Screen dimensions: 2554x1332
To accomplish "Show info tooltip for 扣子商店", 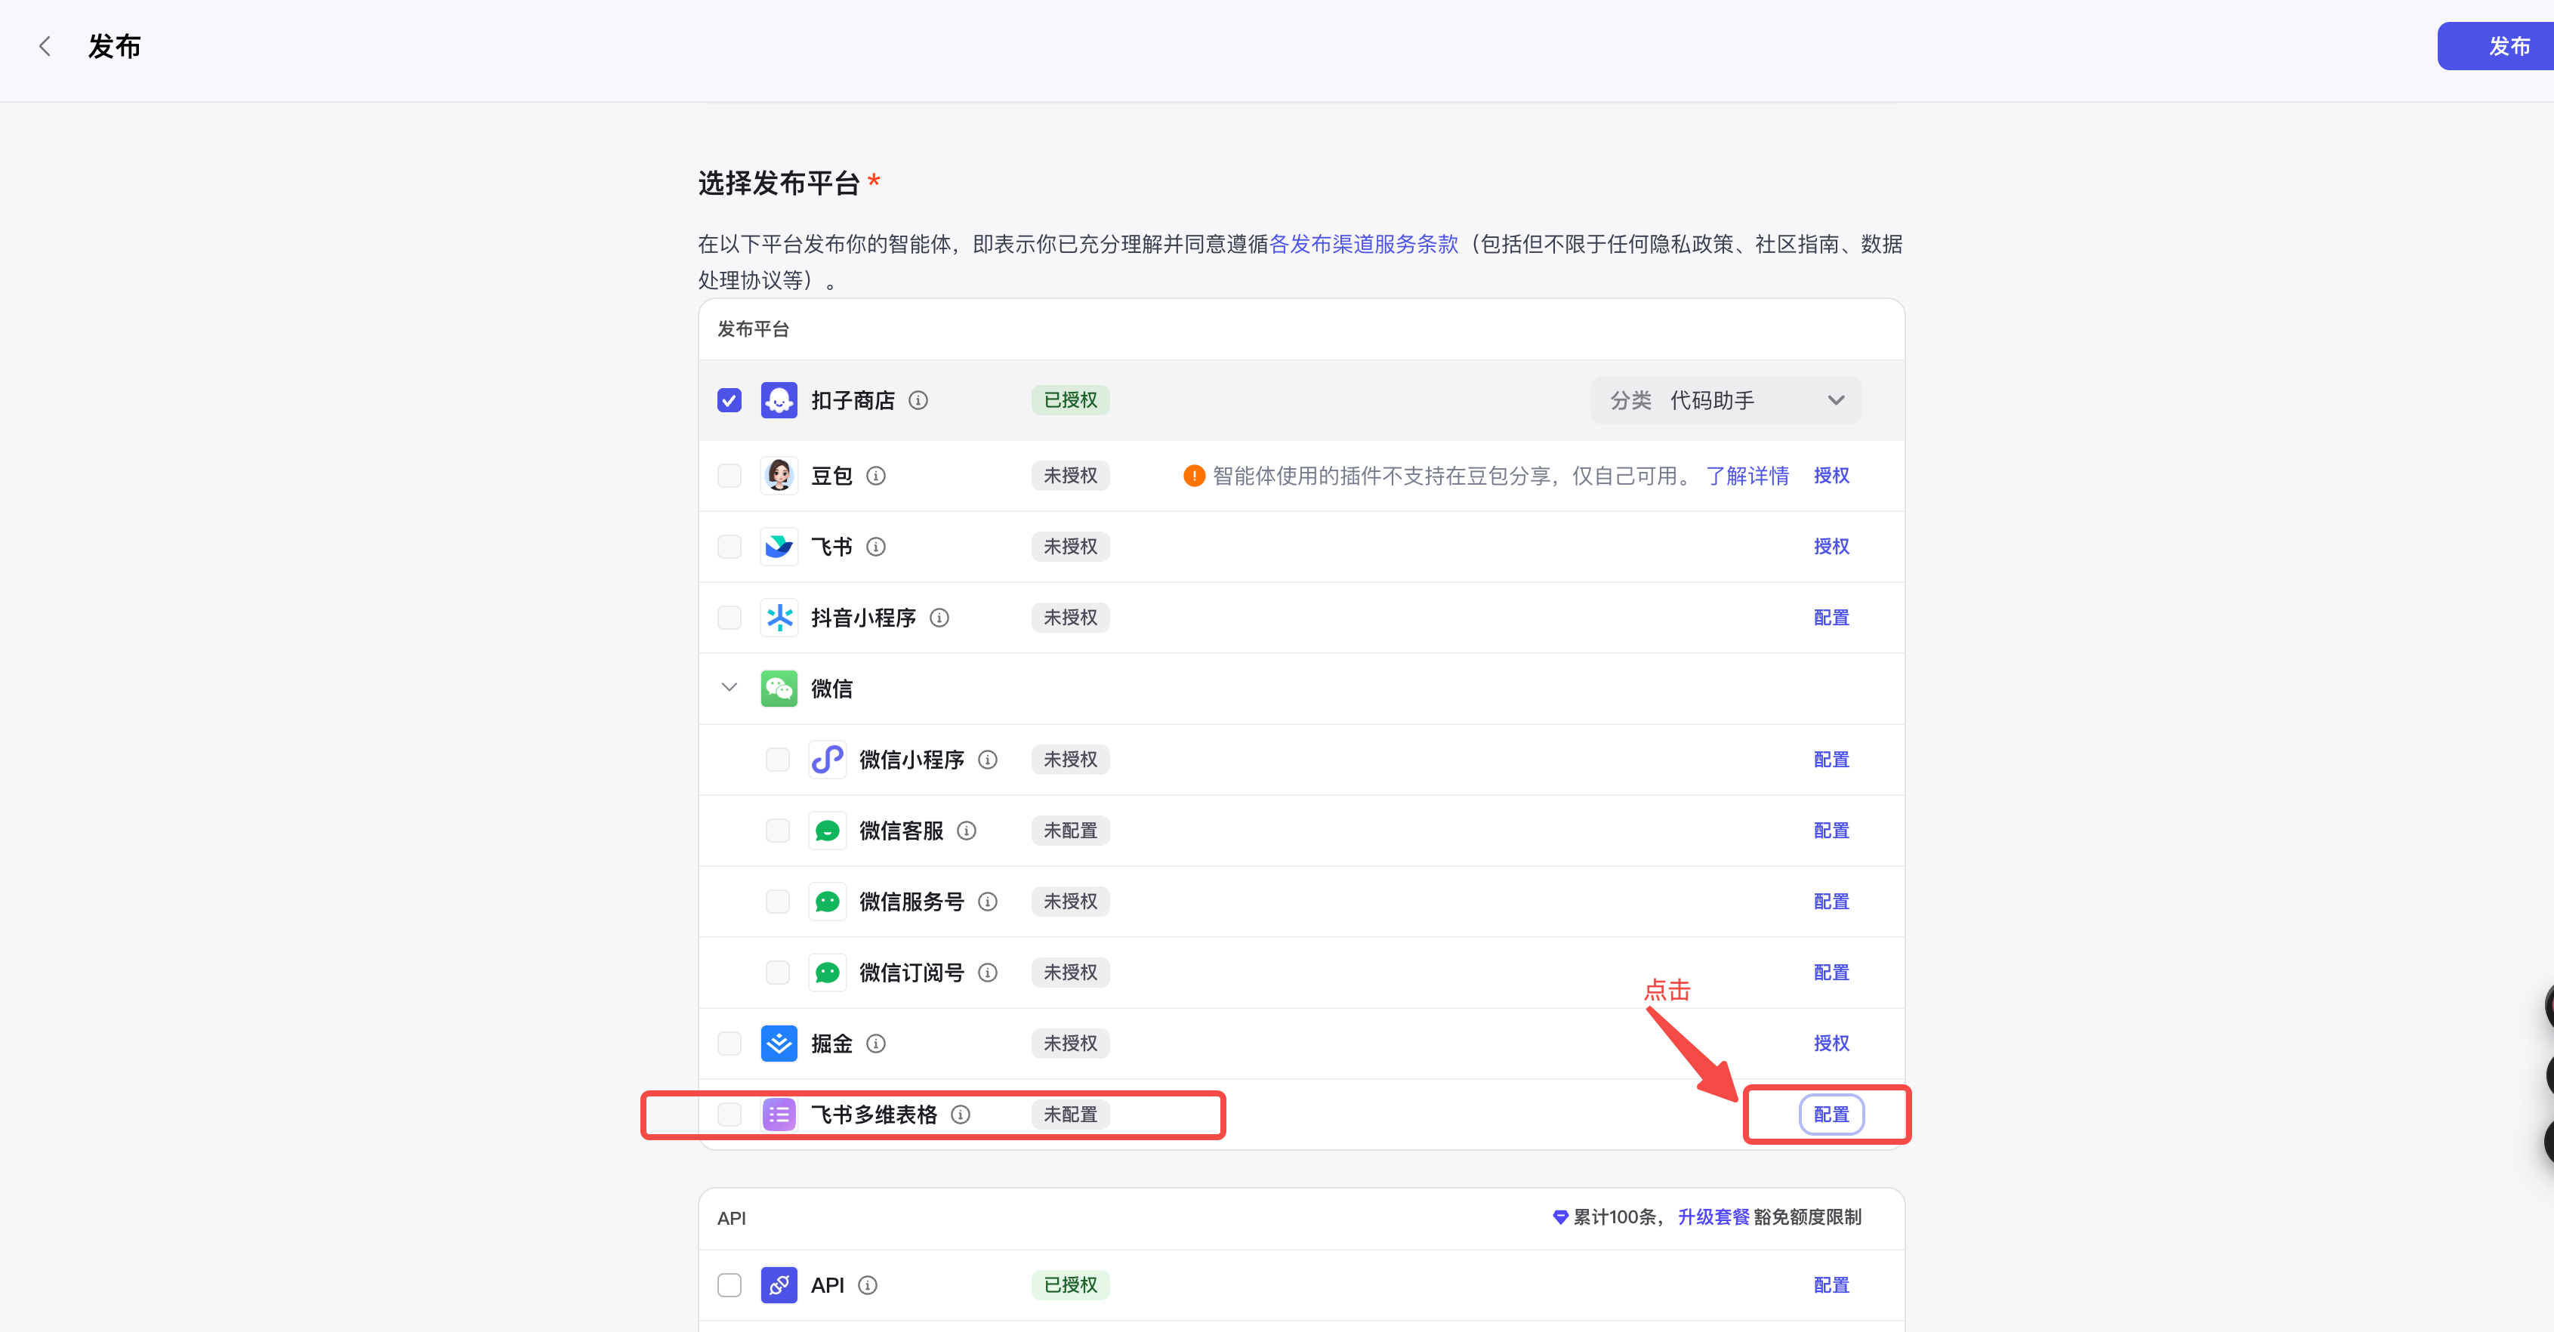I will (918, 400).
